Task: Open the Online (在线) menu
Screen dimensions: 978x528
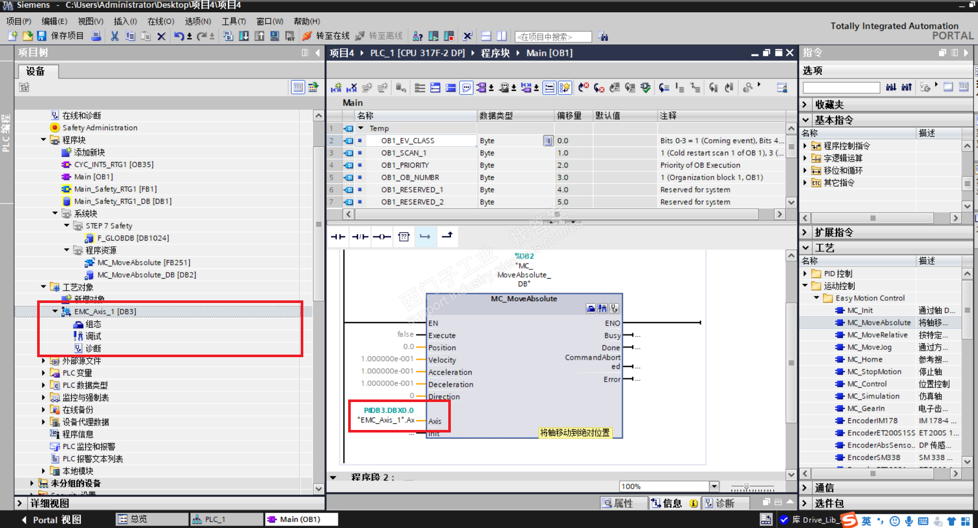Action: click(160, 21)
